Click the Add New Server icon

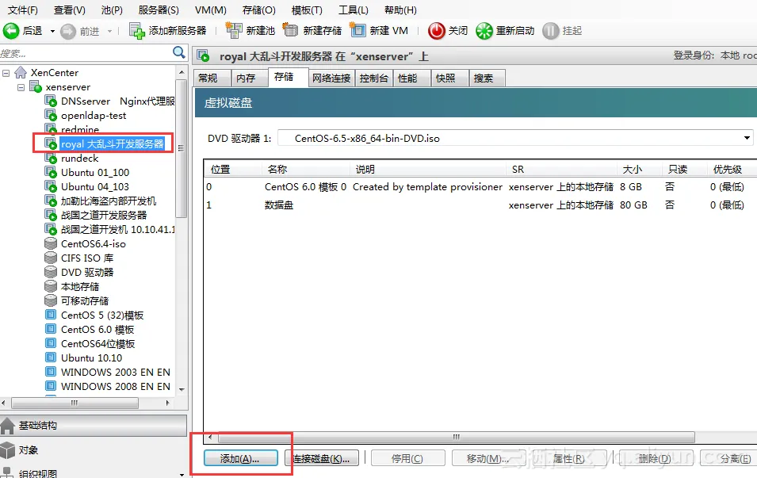pos(136,31)
